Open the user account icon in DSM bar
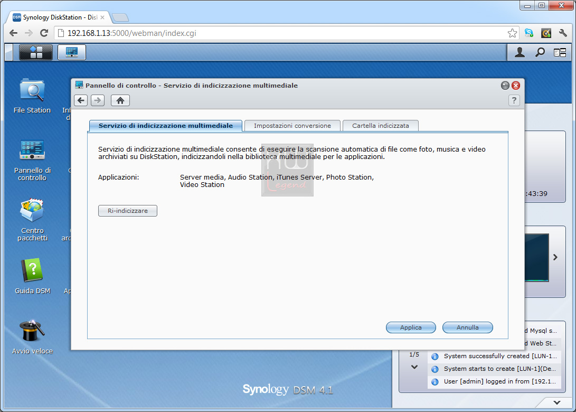 pos(520,53)
